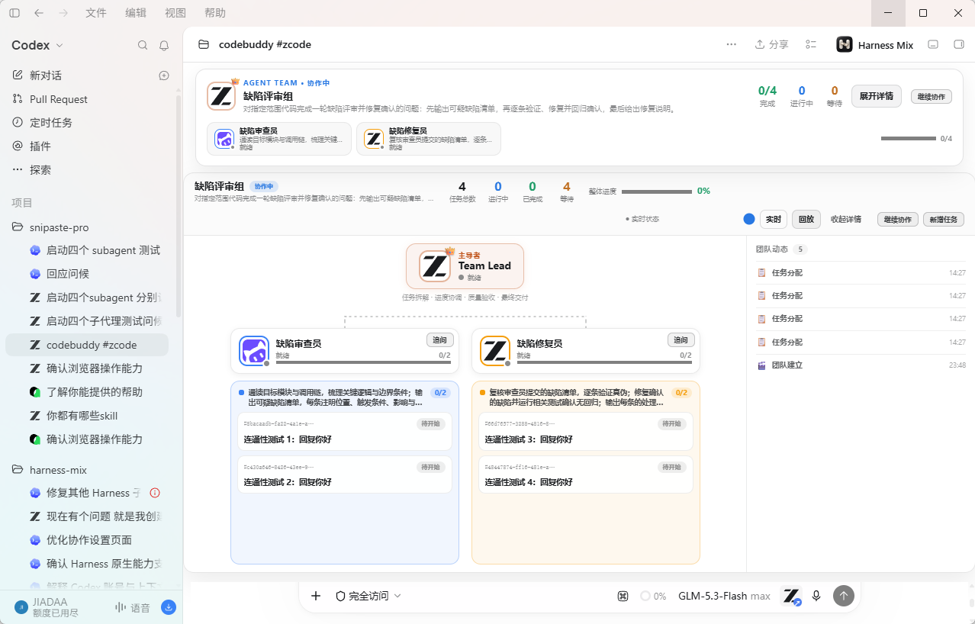The height and width of the screenshot is (624, 975).
Task: Open the Harness Mix selector
Action: coord(875,45)
